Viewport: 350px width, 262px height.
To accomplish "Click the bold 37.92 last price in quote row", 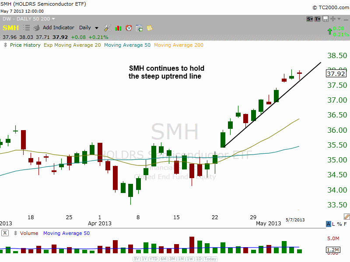I will tap(60, 37).
